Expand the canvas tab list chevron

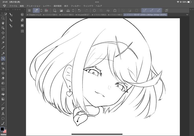187,15
